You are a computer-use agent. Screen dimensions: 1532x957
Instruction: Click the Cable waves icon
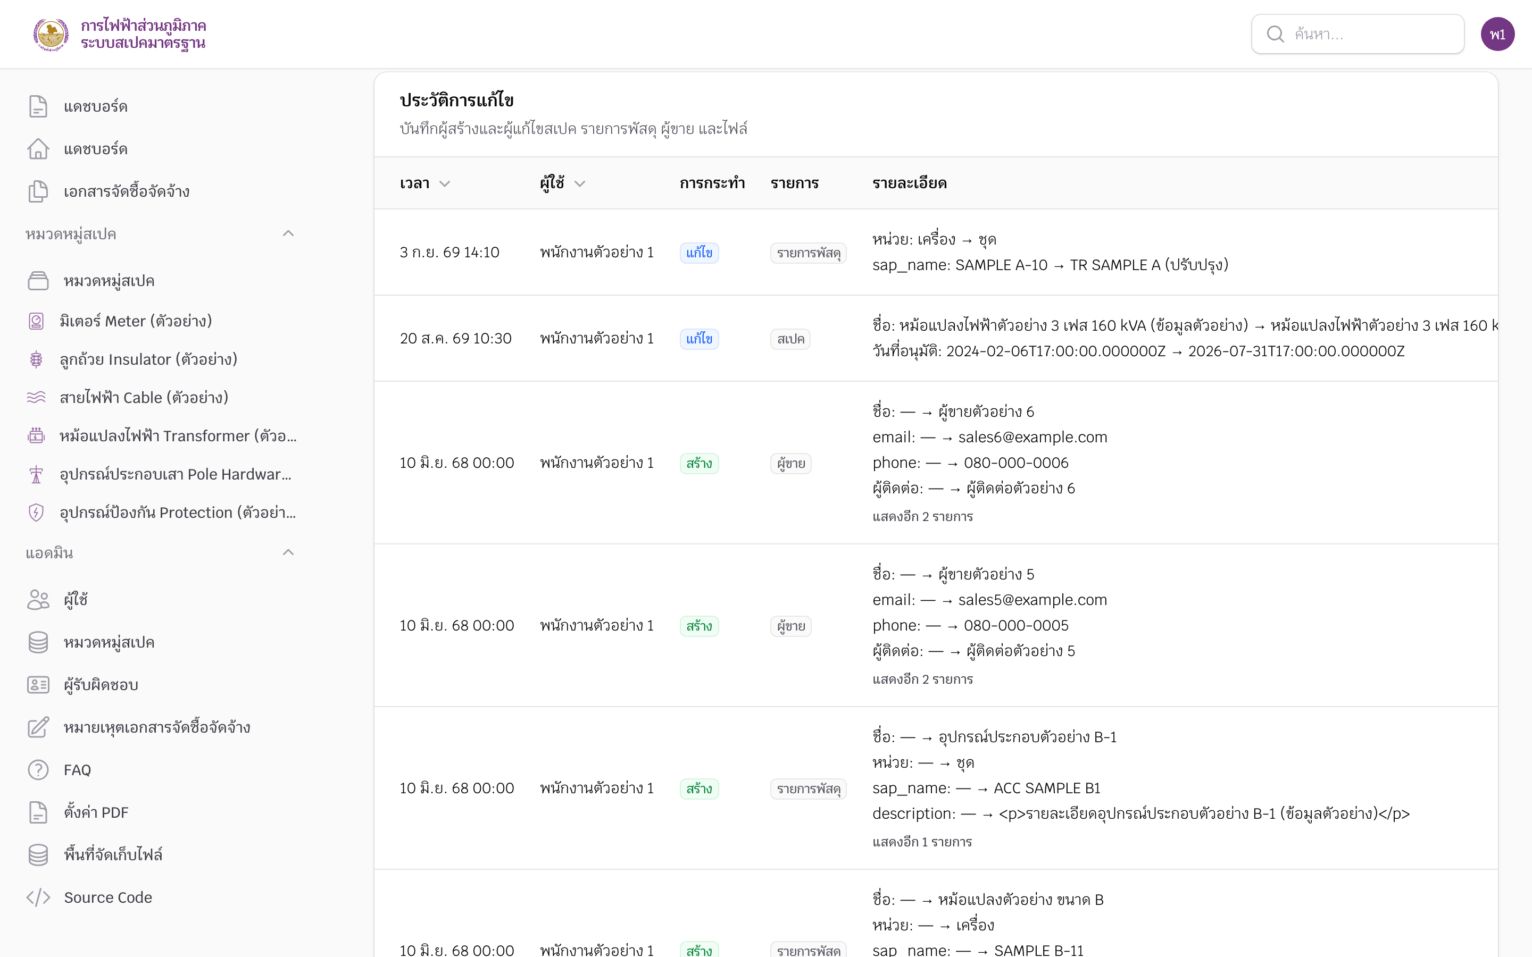36,398
